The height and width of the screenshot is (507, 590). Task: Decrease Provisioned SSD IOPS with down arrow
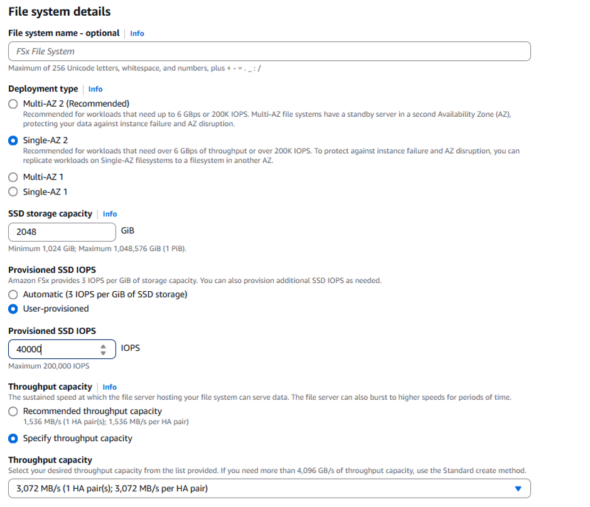[104, 353]
